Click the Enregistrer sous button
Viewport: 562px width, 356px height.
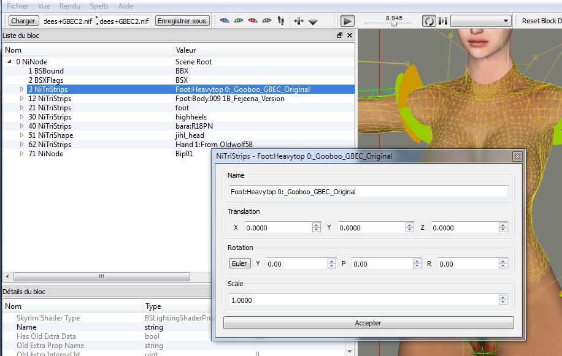coord(182,21)
